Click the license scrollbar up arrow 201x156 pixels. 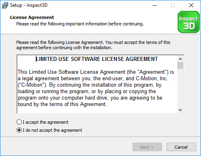180,59
